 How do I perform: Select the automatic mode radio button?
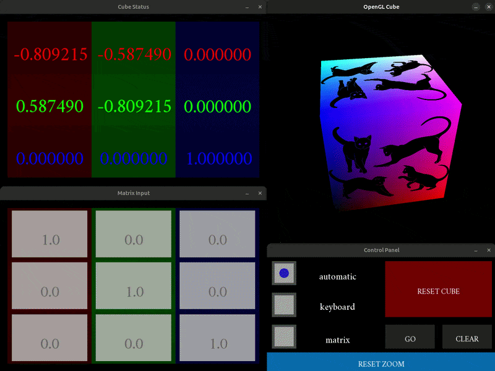pyautogui.click(x=284, y=273)
